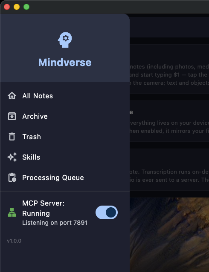This screenshot has height=272, width=209.
Task: Click the Processing Queue clipboard icon
Action: click(12, 178)
